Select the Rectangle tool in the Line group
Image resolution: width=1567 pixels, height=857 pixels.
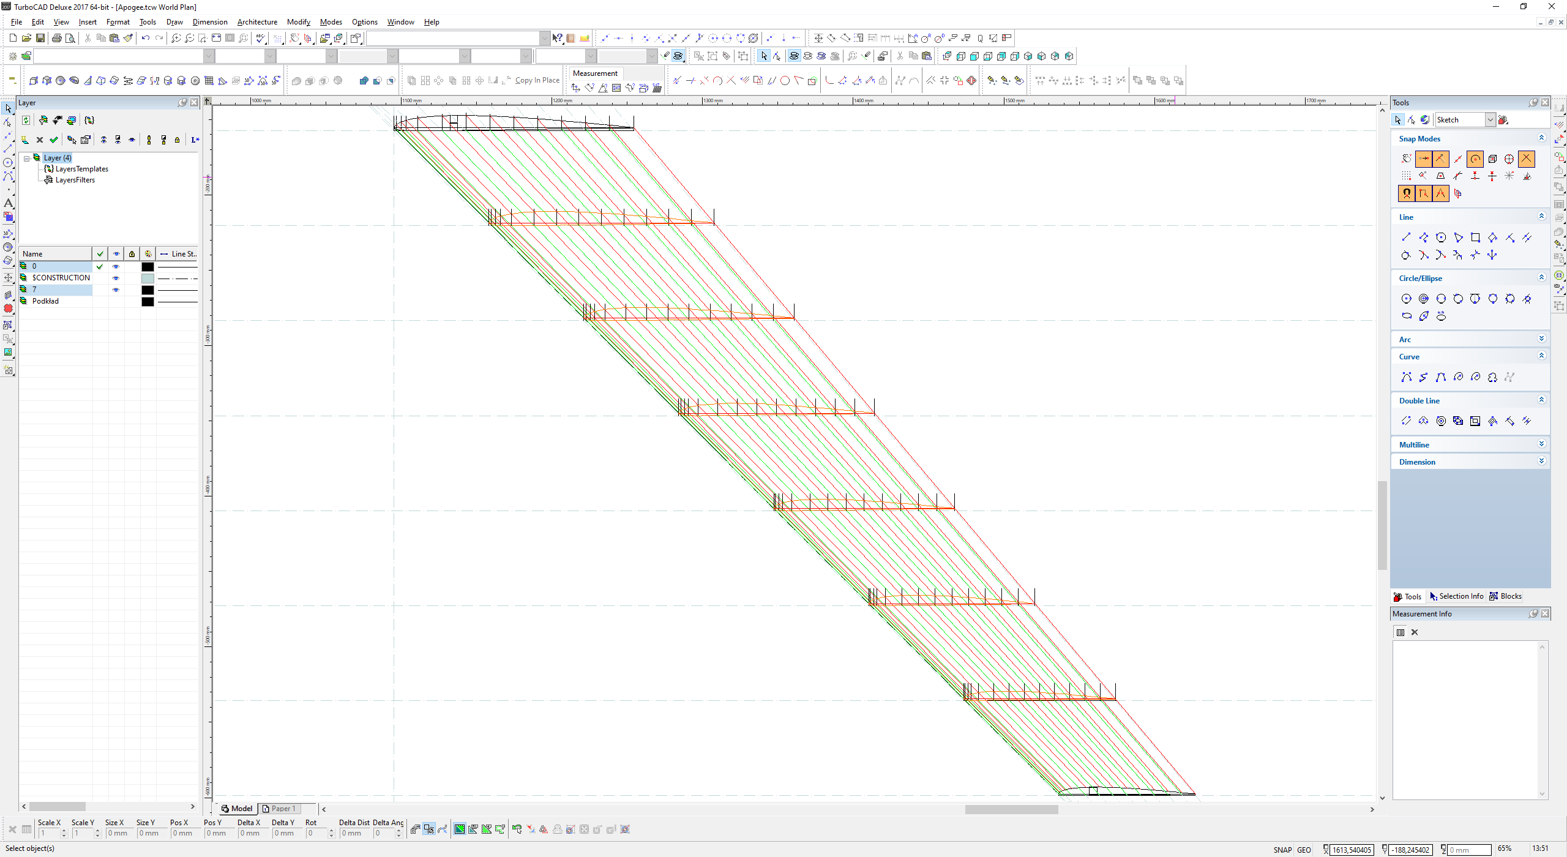(x=1475, y=238)
